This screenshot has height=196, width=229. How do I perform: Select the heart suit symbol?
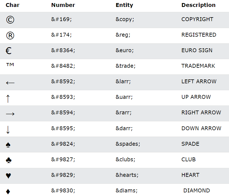point(8,176)
